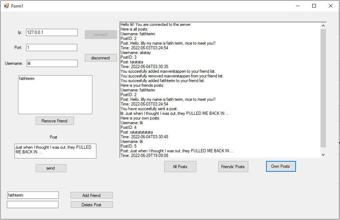Maximize the Form1 window
This screenshot has width=340, height=220.
[314, 6]
